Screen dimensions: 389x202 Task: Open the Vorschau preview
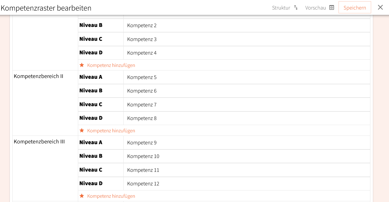[315, 8]
